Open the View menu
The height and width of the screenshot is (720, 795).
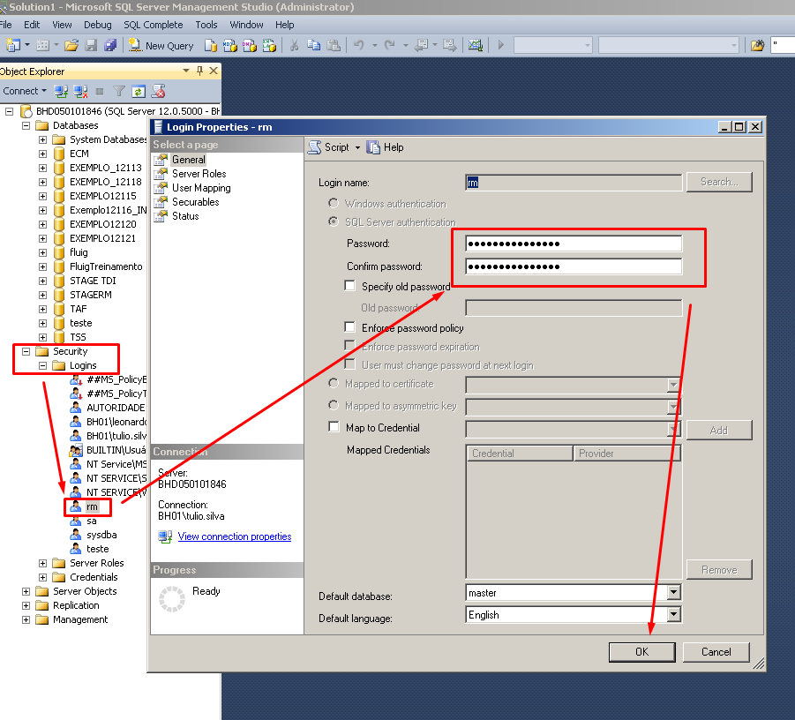click(62, 25)
